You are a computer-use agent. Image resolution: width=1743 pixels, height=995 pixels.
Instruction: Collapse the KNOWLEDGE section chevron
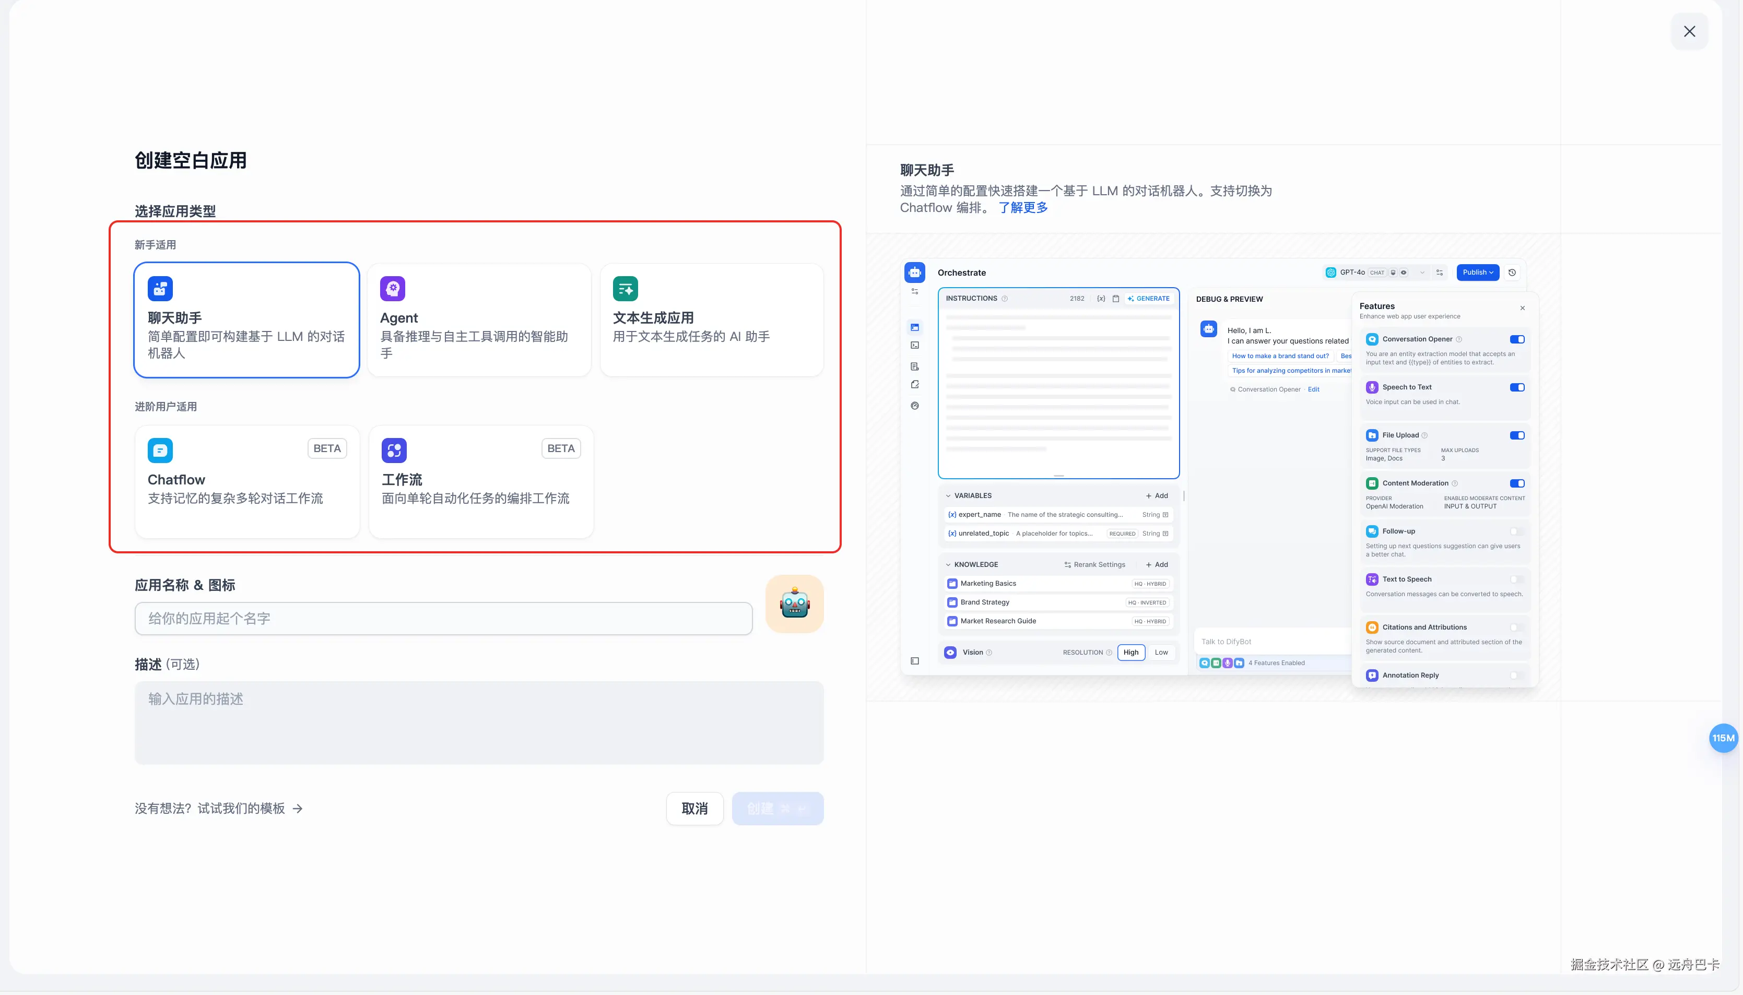point(948,565)
